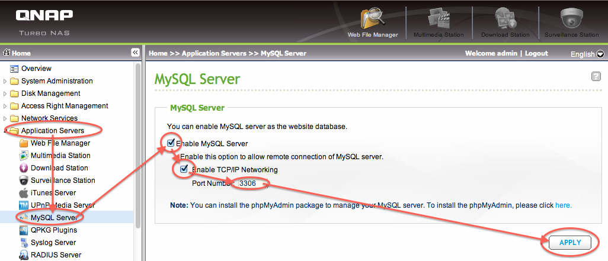Click RADIUS Server icon

pyautogui.click(x=24, y=255)
